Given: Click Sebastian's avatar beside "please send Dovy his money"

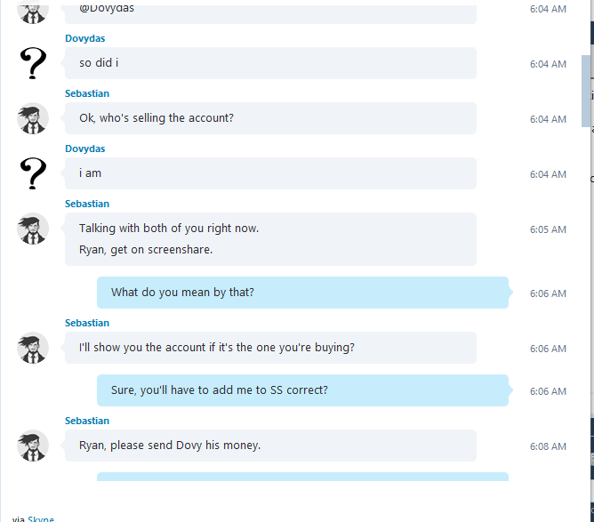Looking at the screenshot, I should coord(33,446).
